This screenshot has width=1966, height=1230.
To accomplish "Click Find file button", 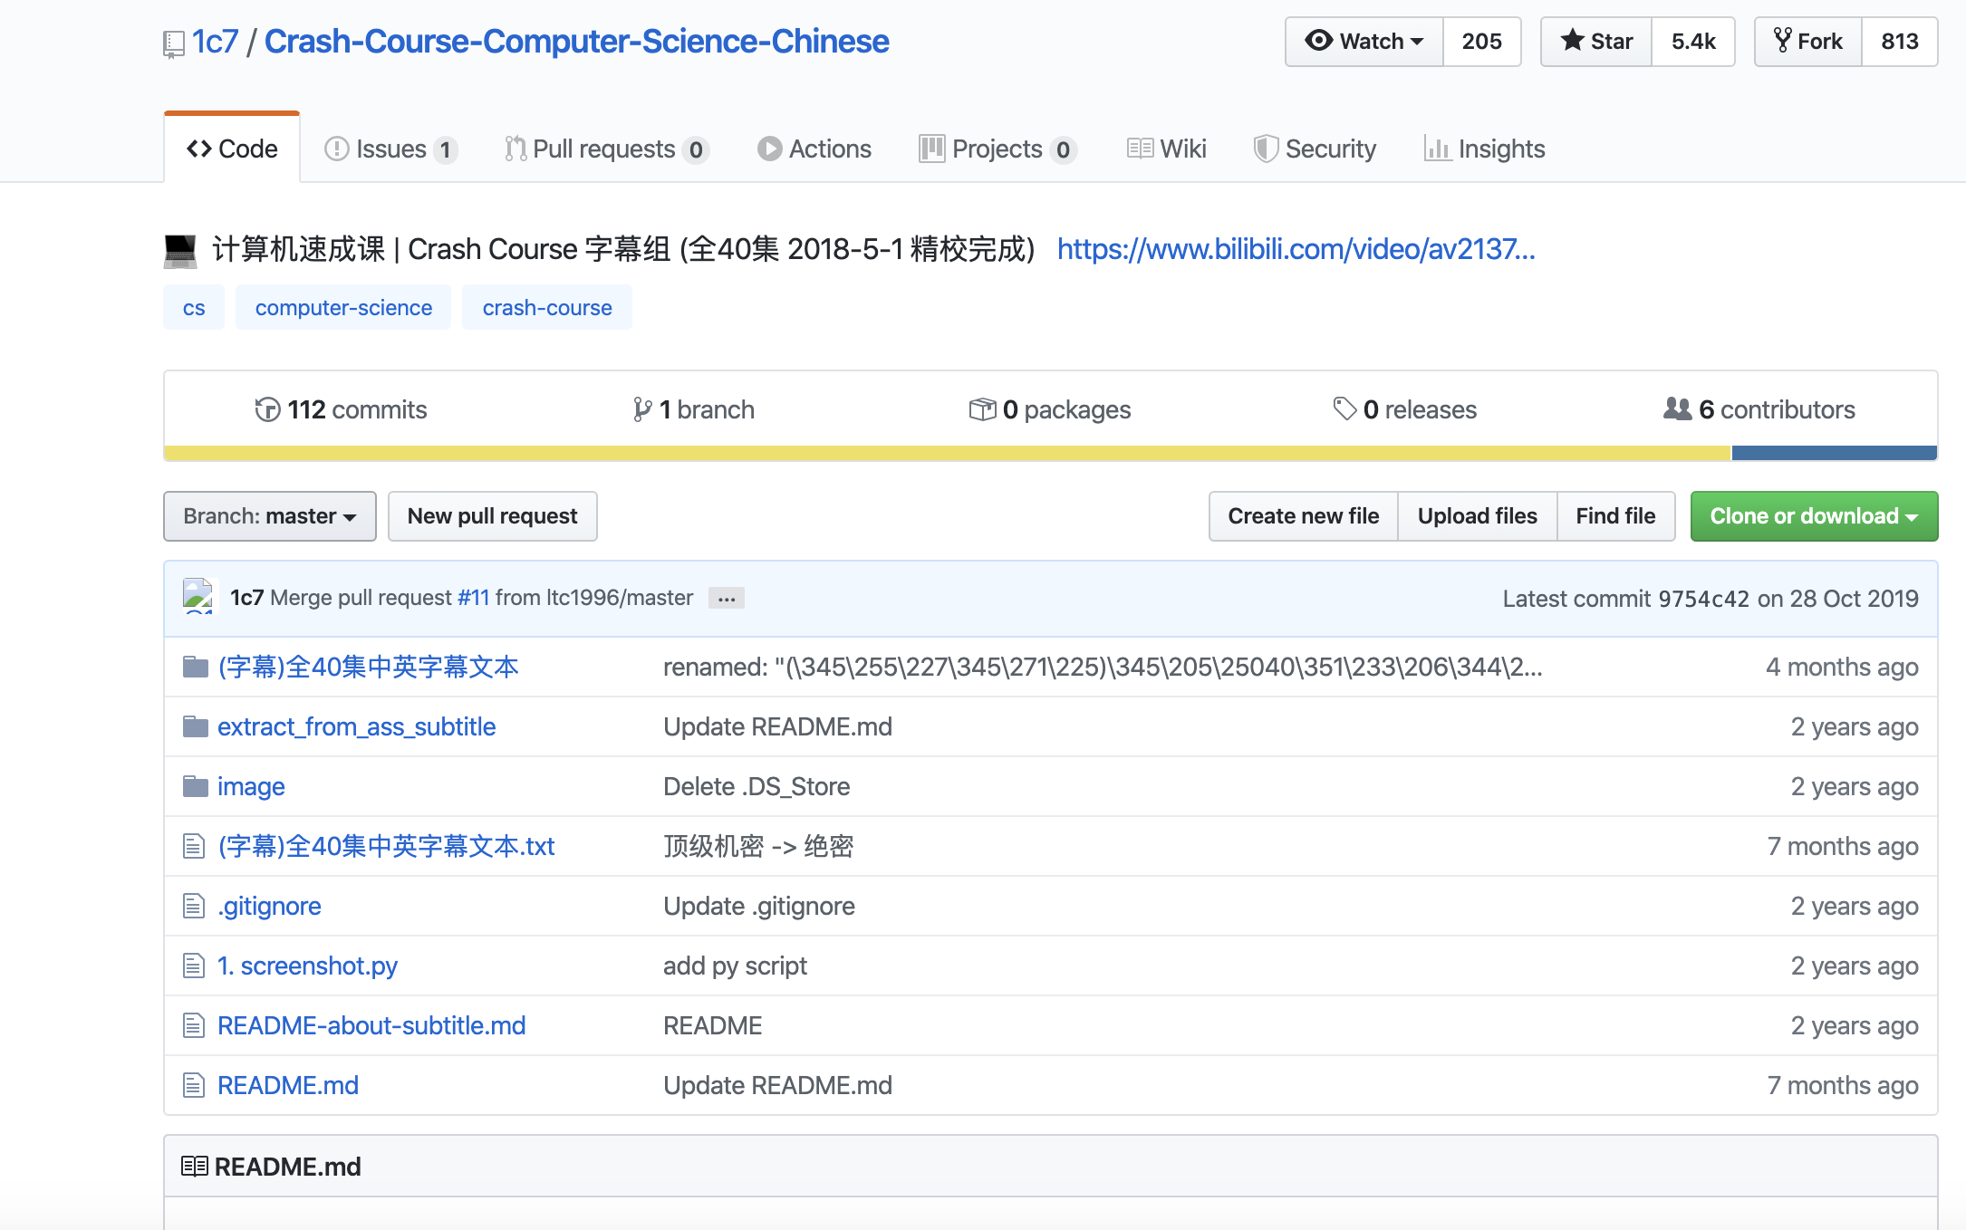I will (1615, 516).
